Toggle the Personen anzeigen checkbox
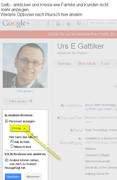The height and width of the screenshot is (180, 117). coord(7,121)
